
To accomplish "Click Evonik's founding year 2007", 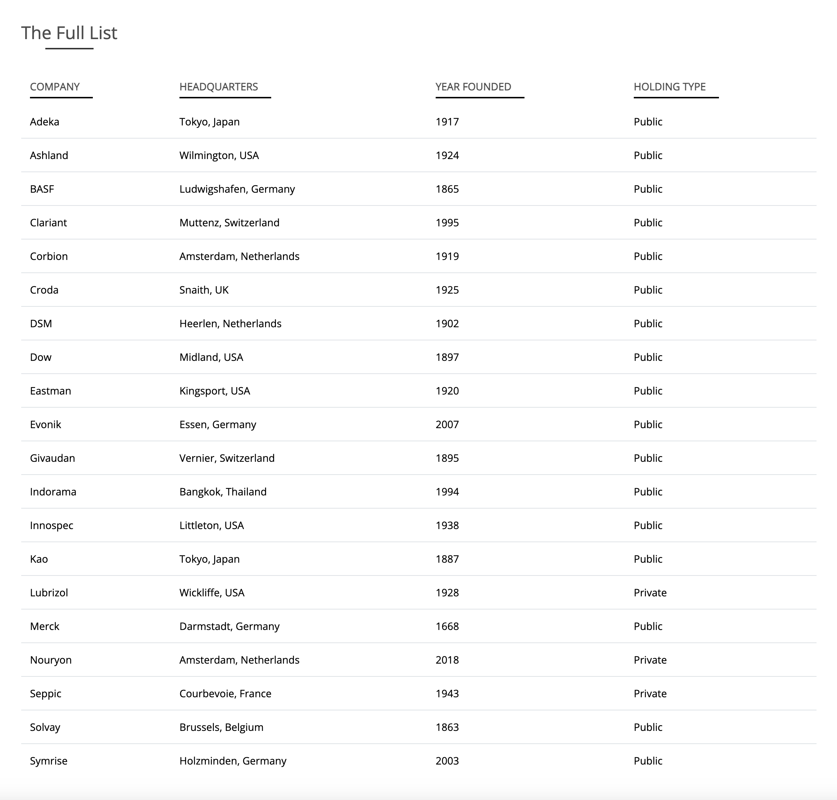I will pos(447,425).
